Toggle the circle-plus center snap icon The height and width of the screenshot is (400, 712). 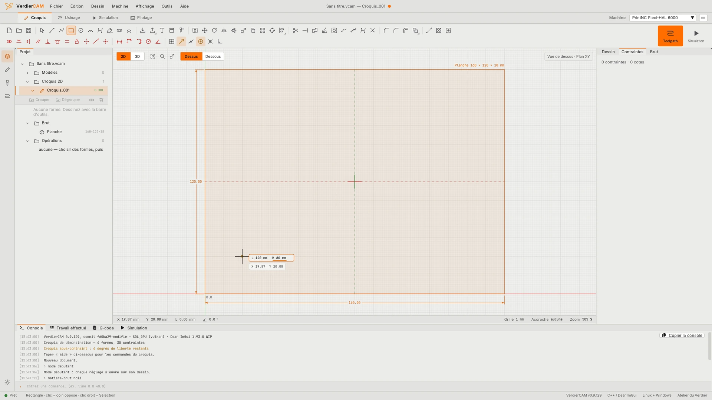click(201, 41)
